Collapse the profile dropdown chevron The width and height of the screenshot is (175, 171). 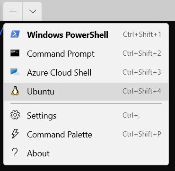33,11
